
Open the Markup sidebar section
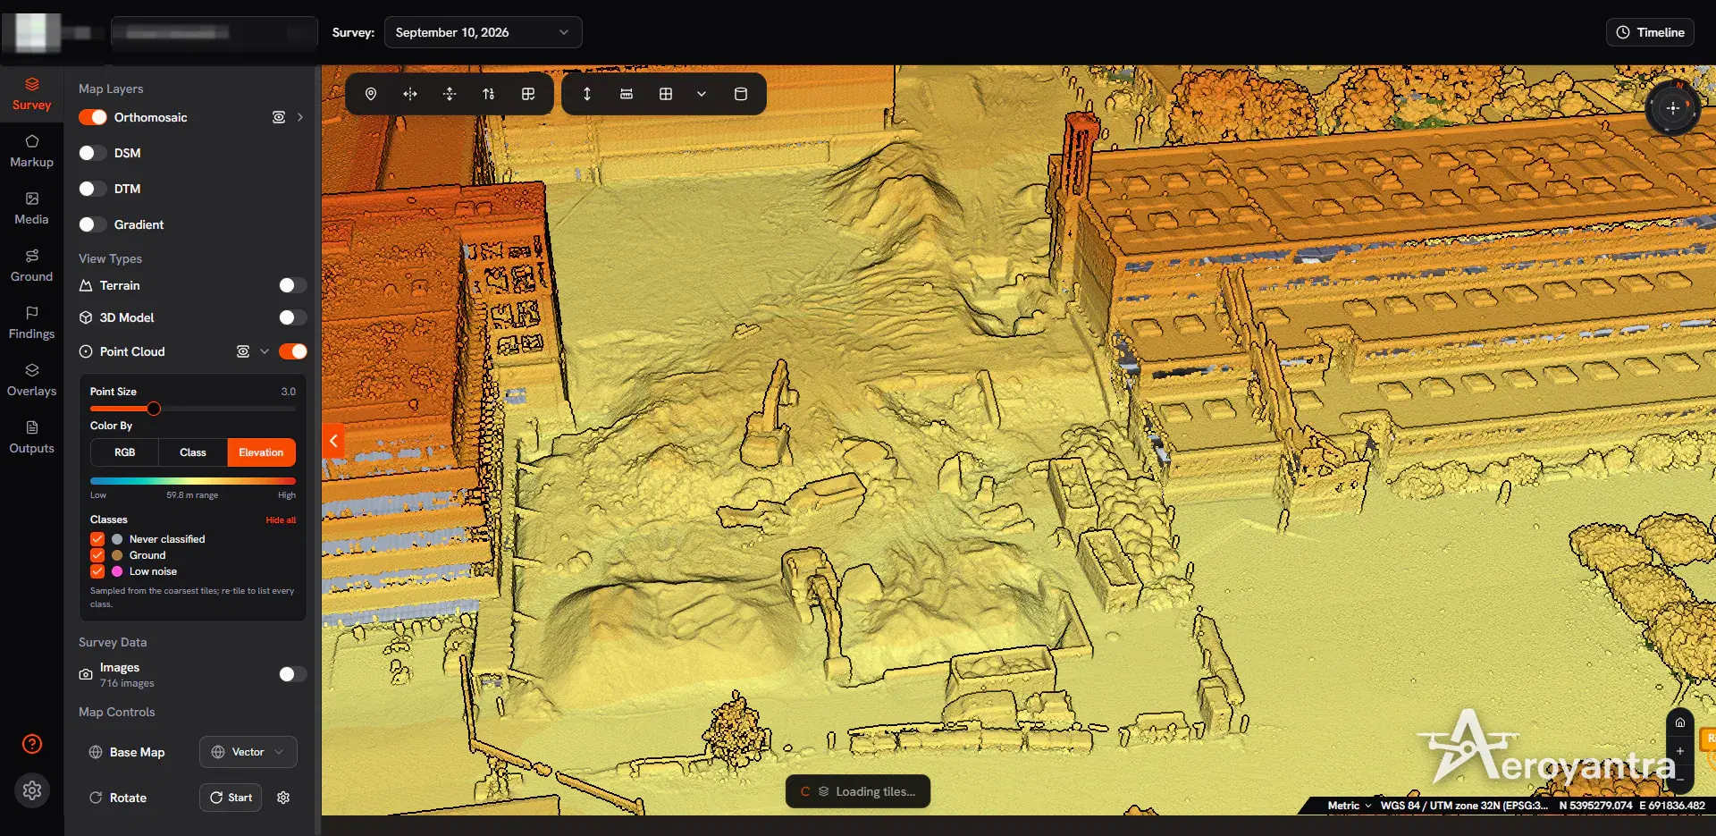tap(31, 151)
